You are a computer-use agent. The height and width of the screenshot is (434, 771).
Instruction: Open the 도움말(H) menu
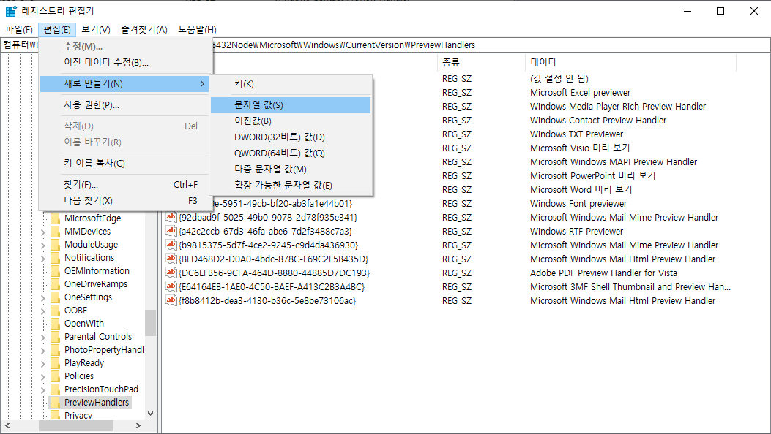point(197,29)
